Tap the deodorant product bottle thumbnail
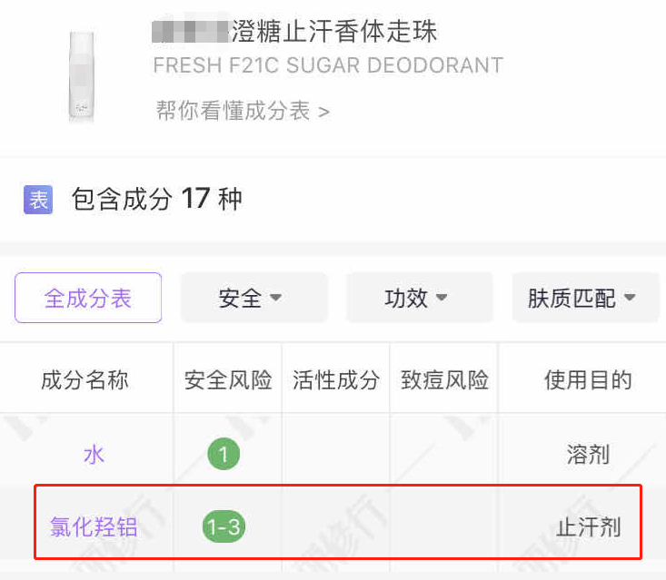Image resolution: width=666 pixels, height=580 pixels. tap(81, 76)
